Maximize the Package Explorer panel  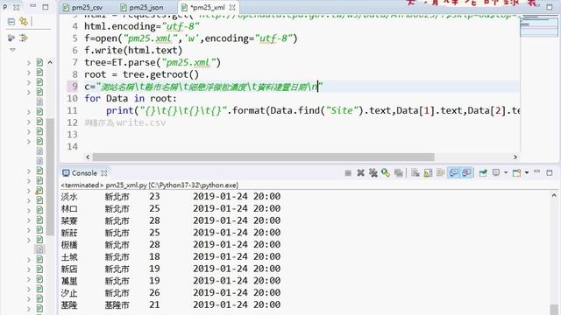[x=46, y=7]
